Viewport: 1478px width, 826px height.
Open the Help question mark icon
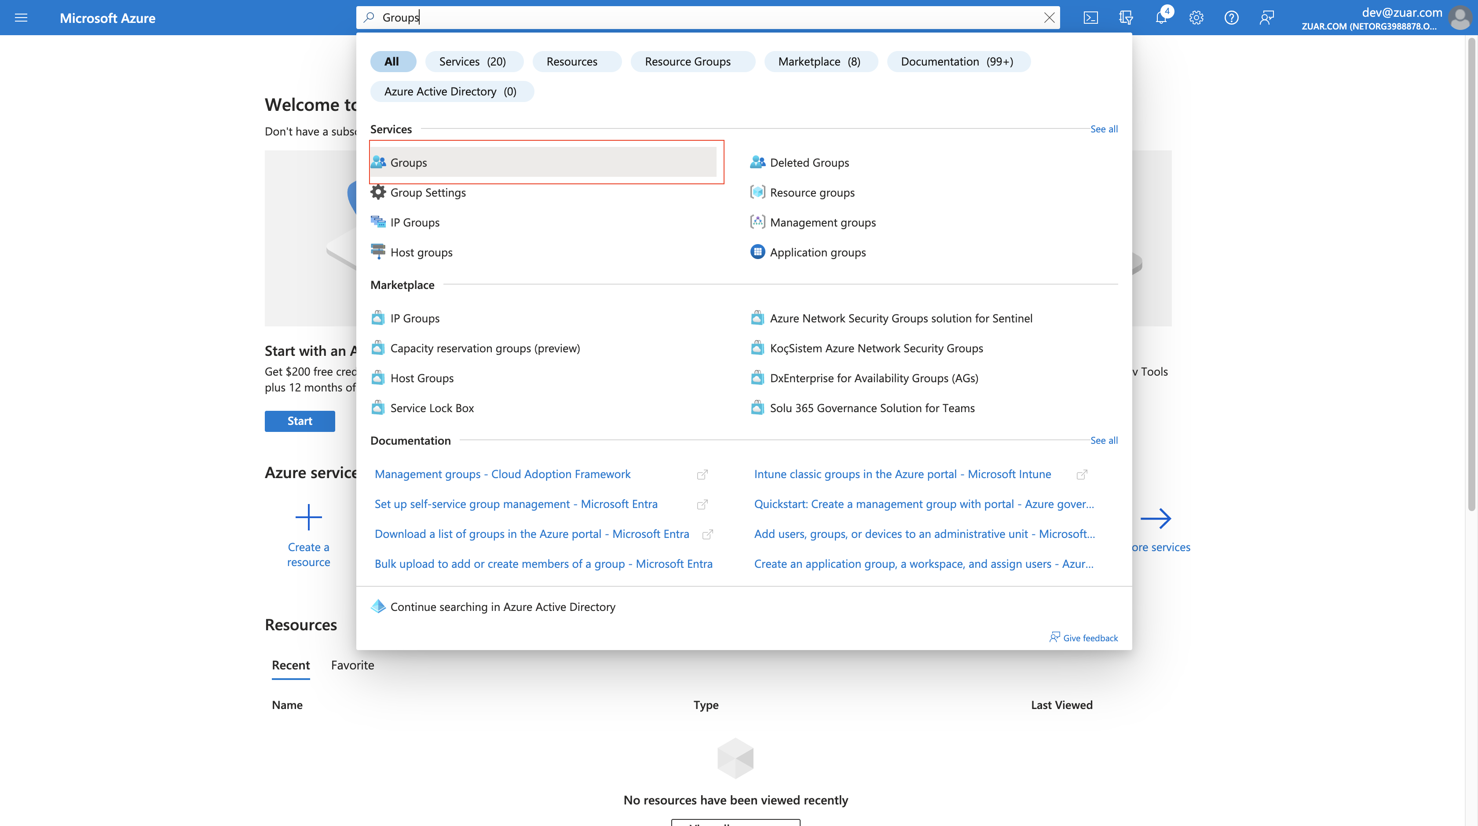pyautogui.click(x=1231, y=18)
